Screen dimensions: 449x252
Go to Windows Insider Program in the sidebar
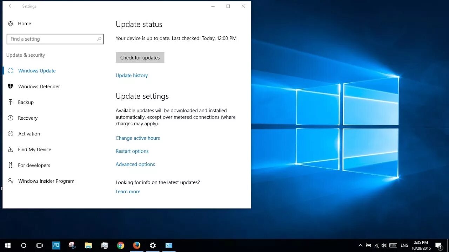[x=46, y=181]
